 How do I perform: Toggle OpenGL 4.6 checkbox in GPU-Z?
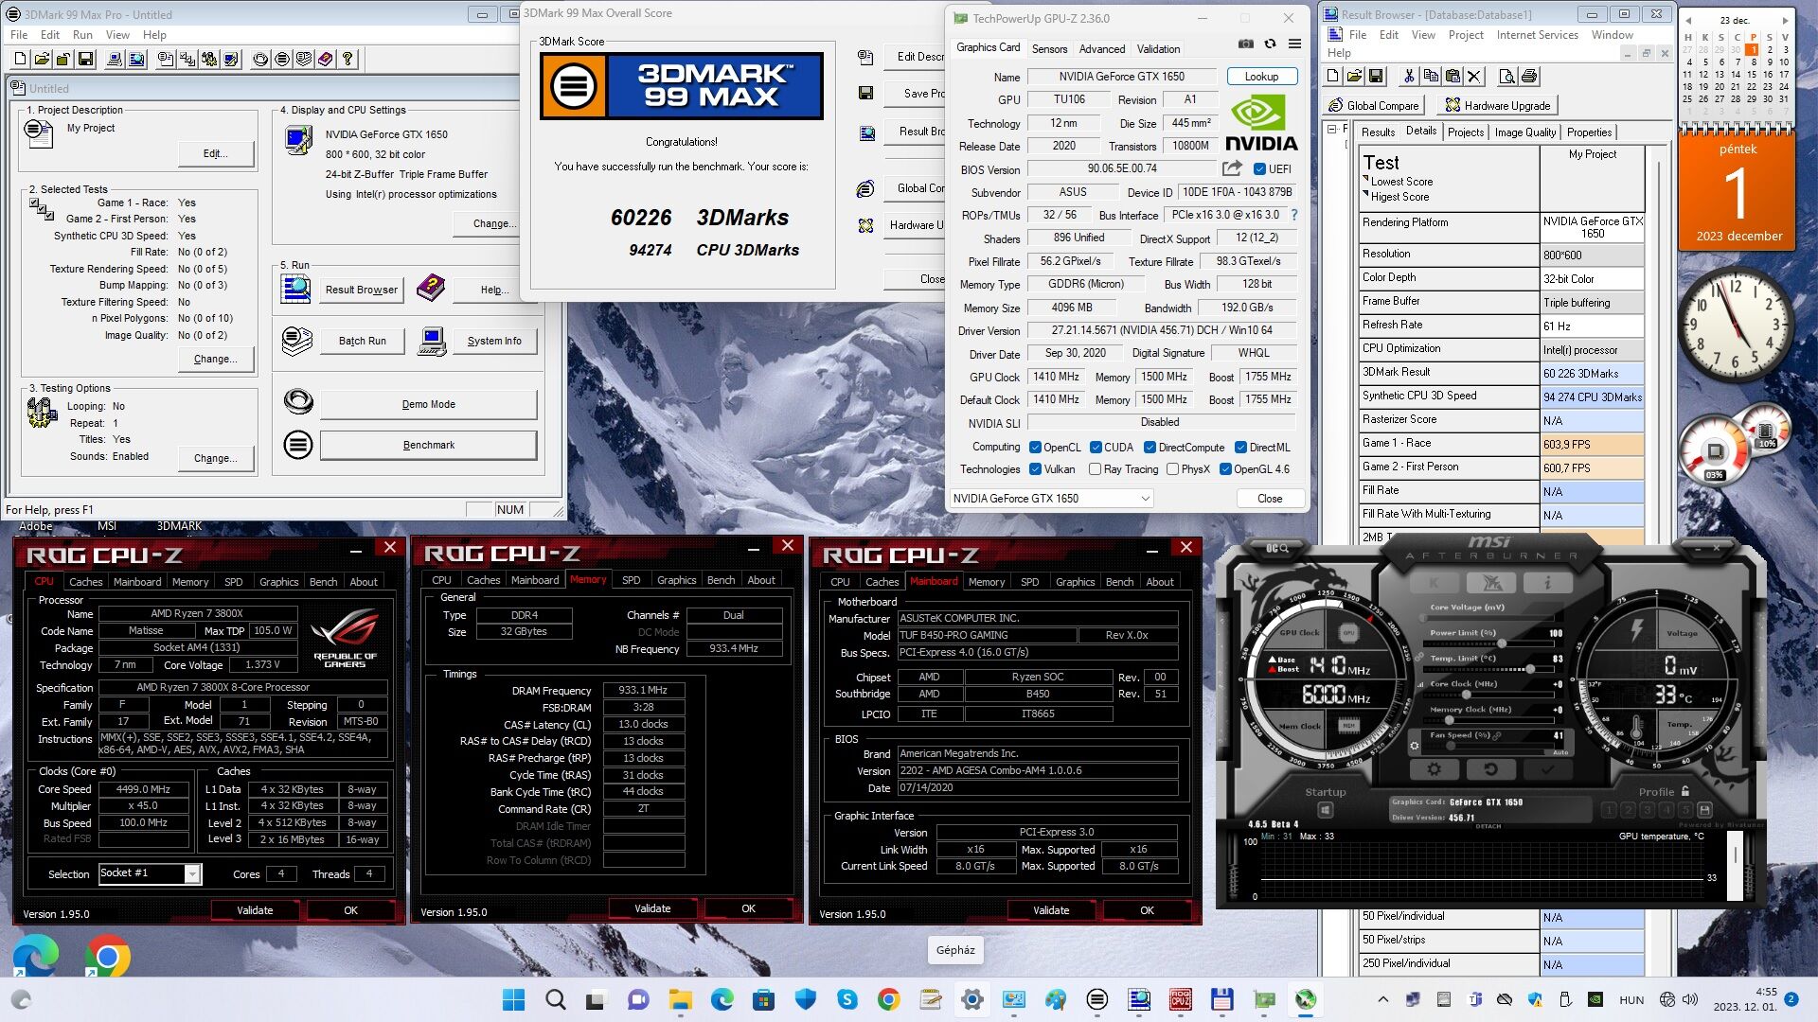click(x=1225, y=469)
